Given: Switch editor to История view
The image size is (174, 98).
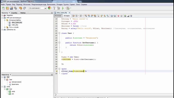Looking at the screenshot, I should (67, 16).
